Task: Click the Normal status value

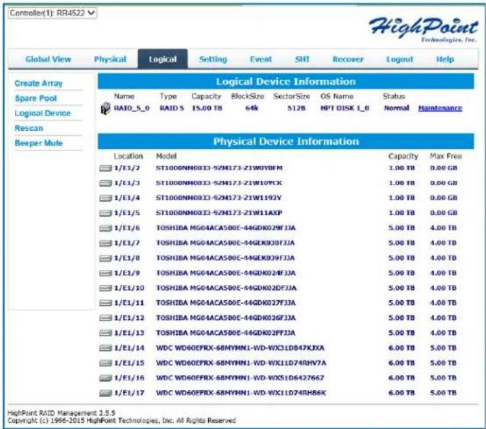Action: (x=397, y=108)
